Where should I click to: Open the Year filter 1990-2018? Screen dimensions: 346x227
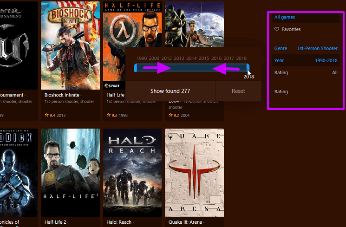tap(306, 60)
